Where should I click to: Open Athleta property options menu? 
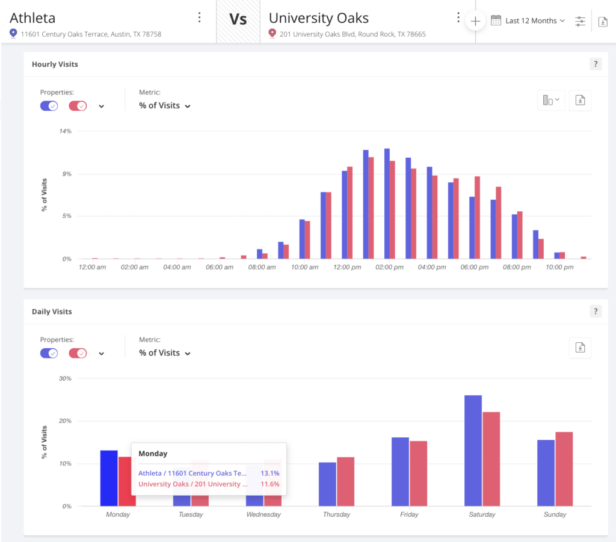point(200,17)
